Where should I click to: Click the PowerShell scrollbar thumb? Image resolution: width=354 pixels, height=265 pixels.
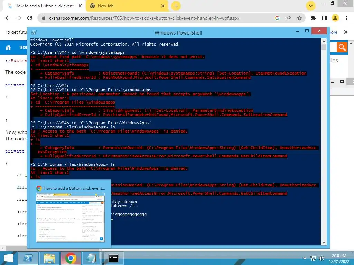click(x=324, y=47)
